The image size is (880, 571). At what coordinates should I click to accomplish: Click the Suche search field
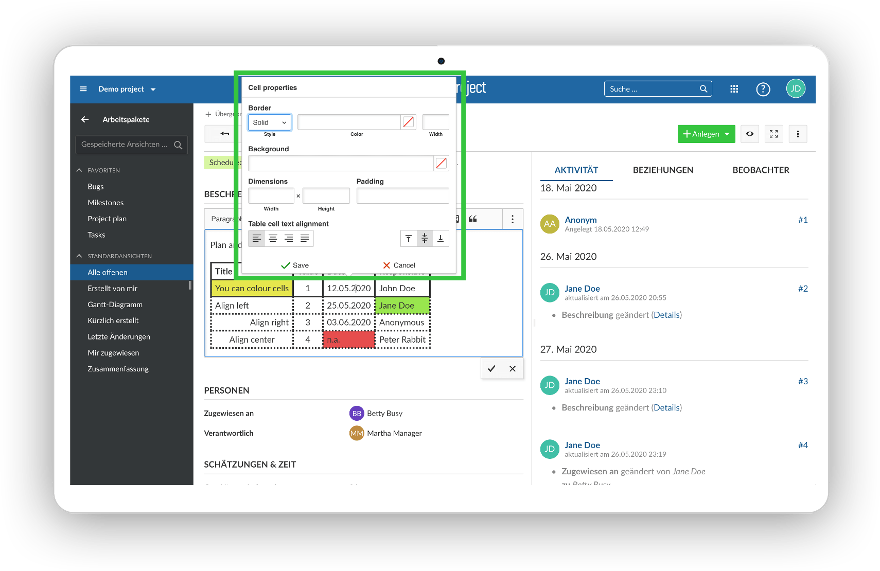pos(652,89)
